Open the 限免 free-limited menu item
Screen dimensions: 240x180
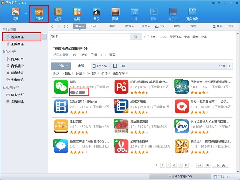tap(177, 26)
